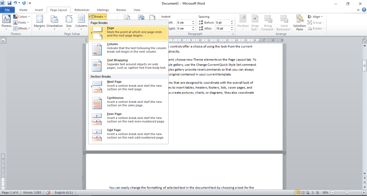Toggle the ruler view button above scrollbar
This screenshot has height=196, width=367.
364,41
